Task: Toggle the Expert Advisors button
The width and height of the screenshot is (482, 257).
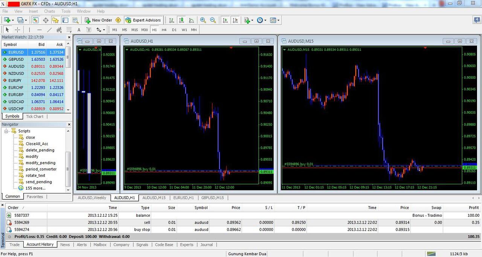Action: click(143, 20)
